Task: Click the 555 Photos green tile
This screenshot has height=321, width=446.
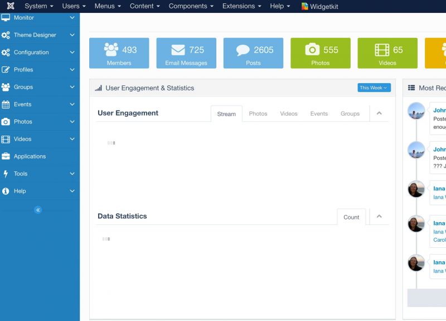Action: tap(321, 54)
